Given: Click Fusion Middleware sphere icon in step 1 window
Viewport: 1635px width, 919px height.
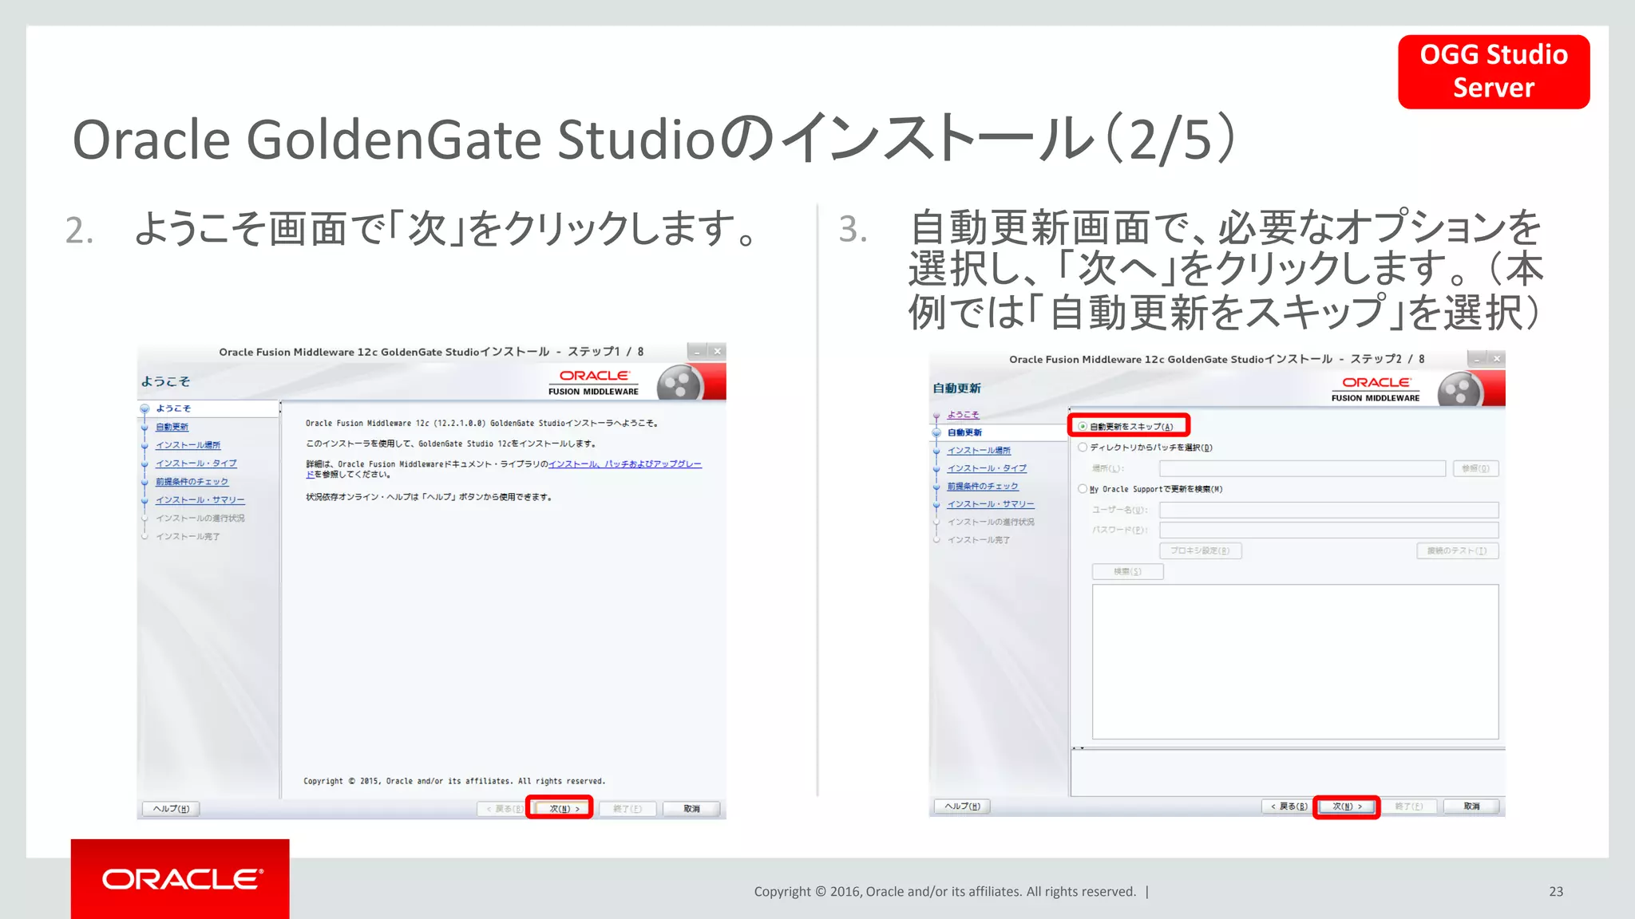Looking at the screenshot, I should coord(679,384).
